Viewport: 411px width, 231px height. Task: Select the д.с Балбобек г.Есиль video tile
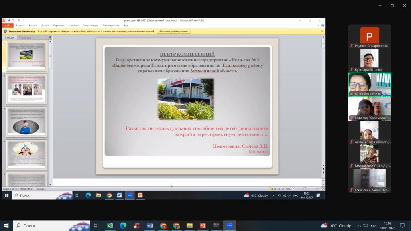370,85
